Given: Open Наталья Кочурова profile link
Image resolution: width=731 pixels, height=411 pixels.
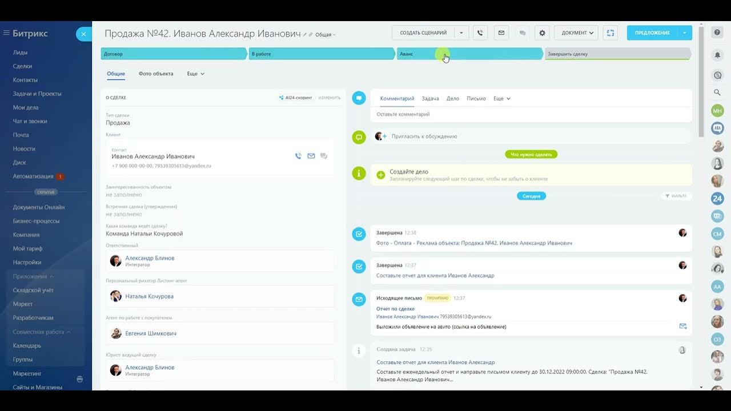Looking at the screenshot, I should click(x=150, y=296).
